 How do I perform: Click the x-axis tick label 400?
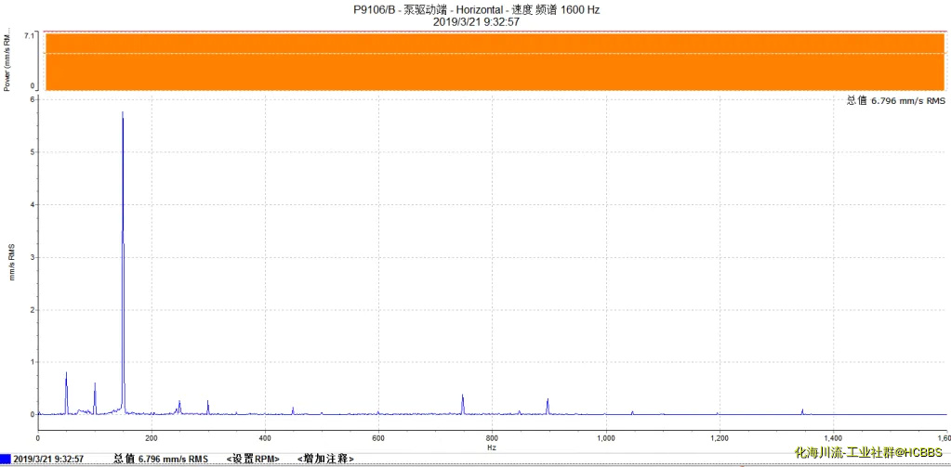click(264, 437)
